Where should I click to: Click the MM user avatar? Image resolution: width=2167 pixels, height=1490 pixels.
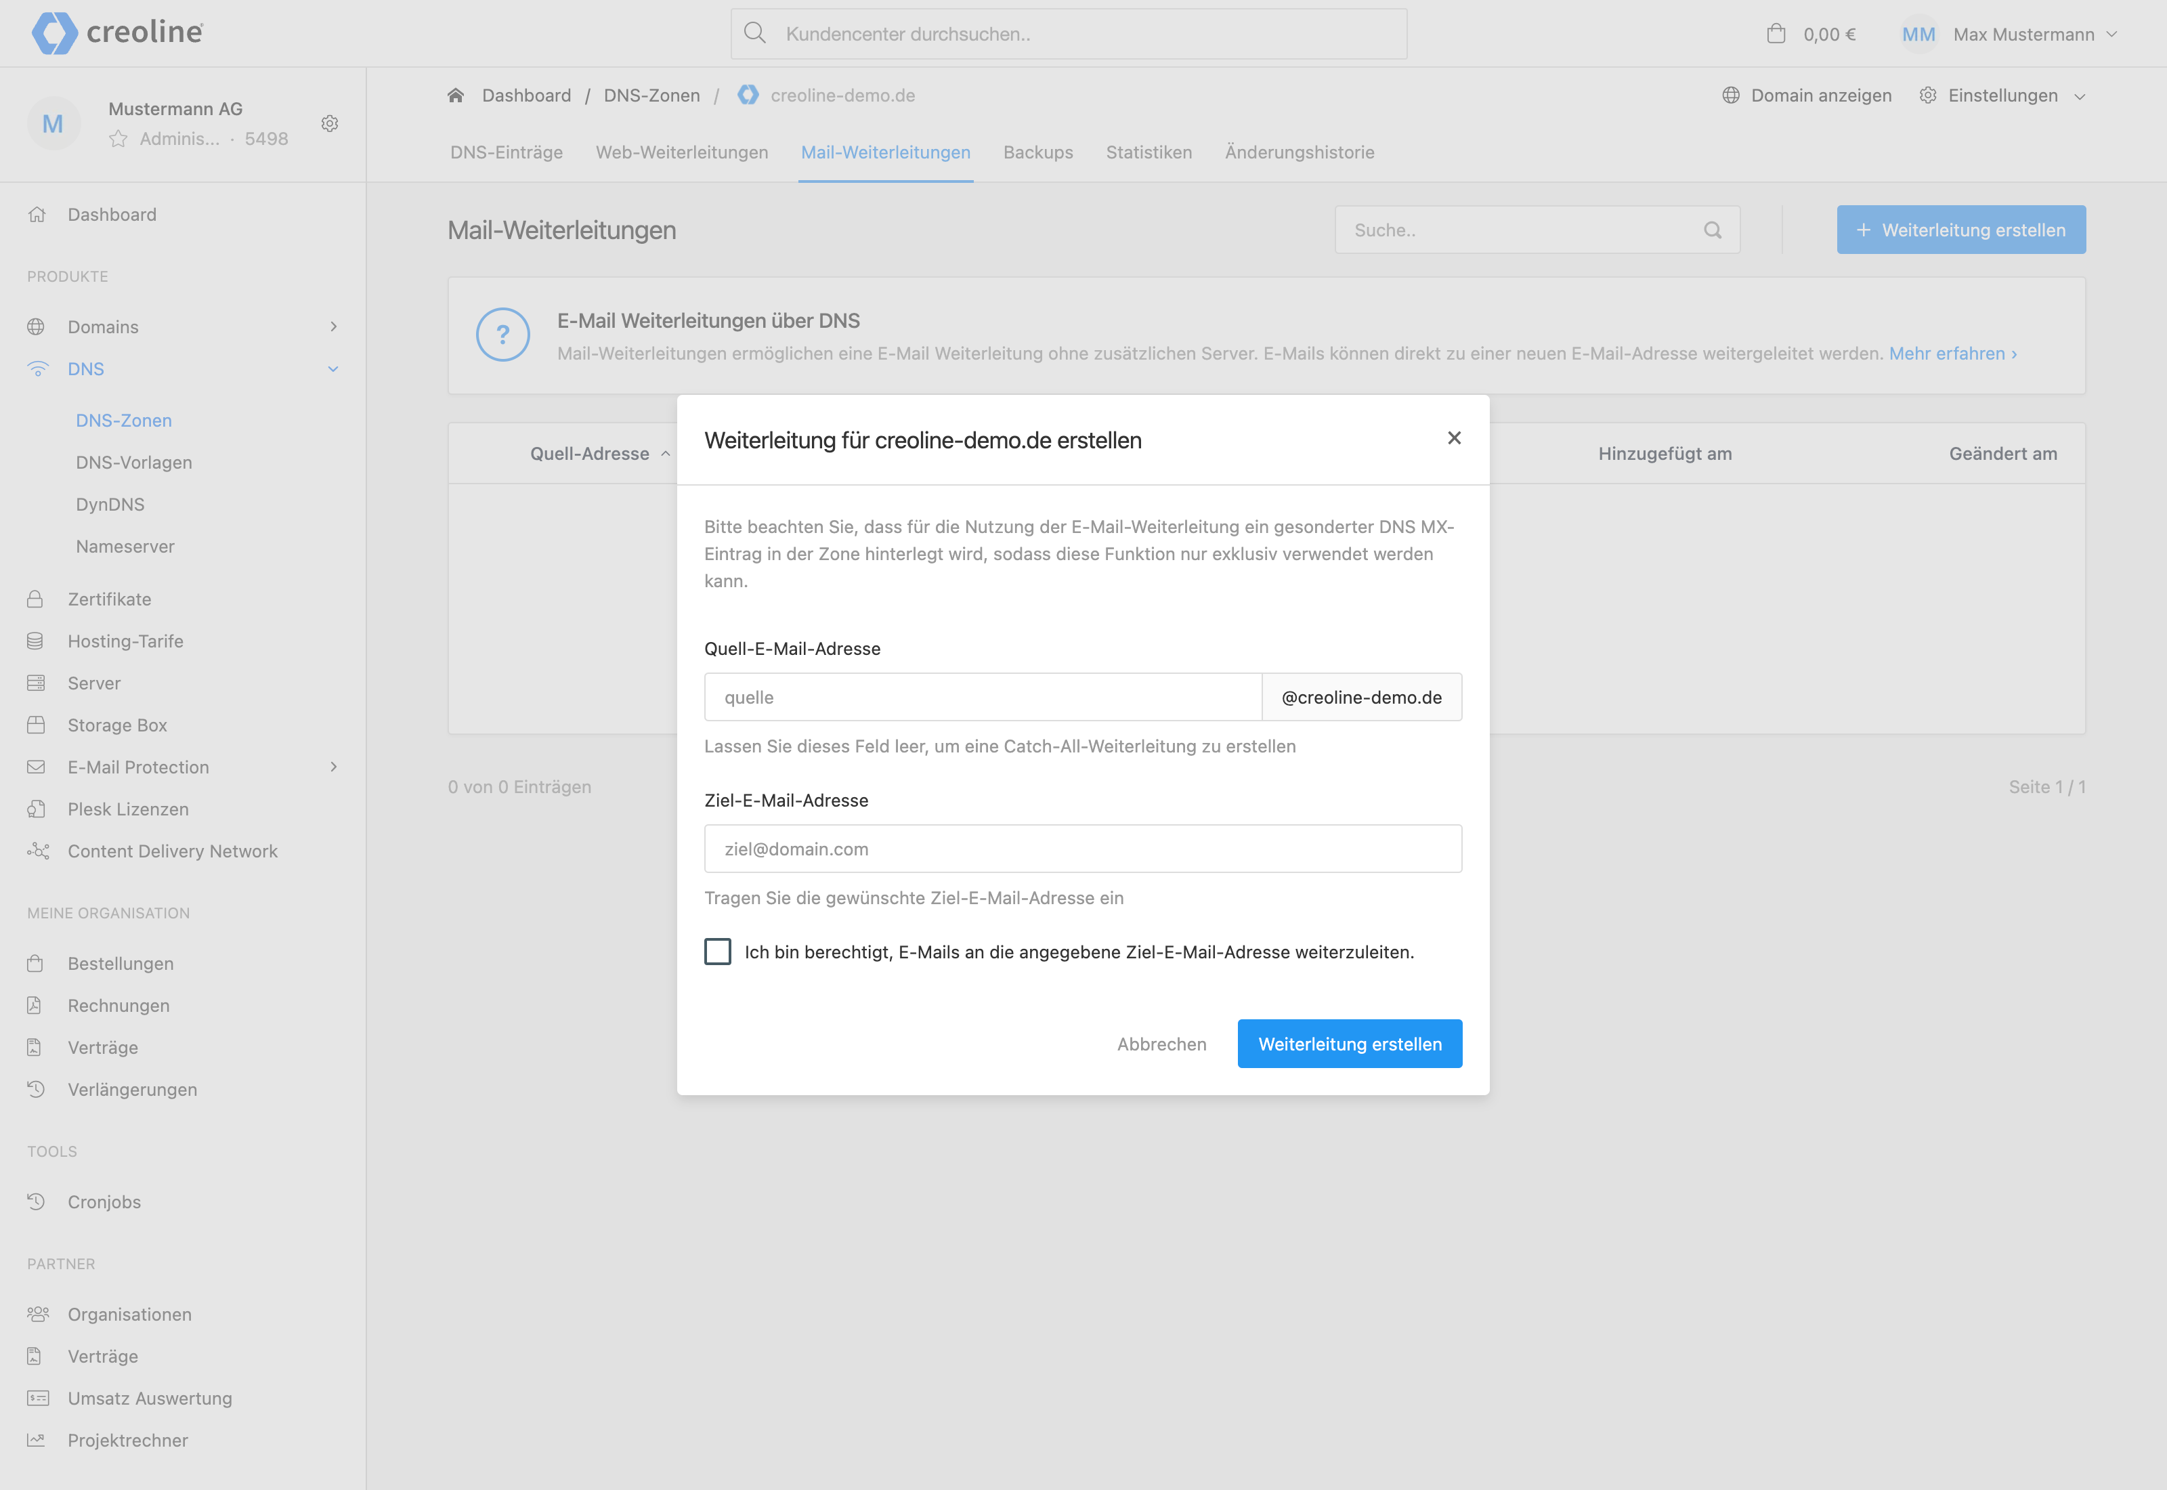tap(1918, 35)
